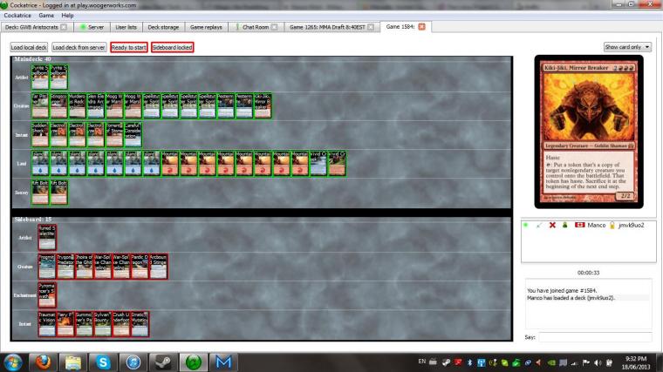Select the Torrent of Stone card
The width and height of the screenshot is (663, 372).
(114, 135)
